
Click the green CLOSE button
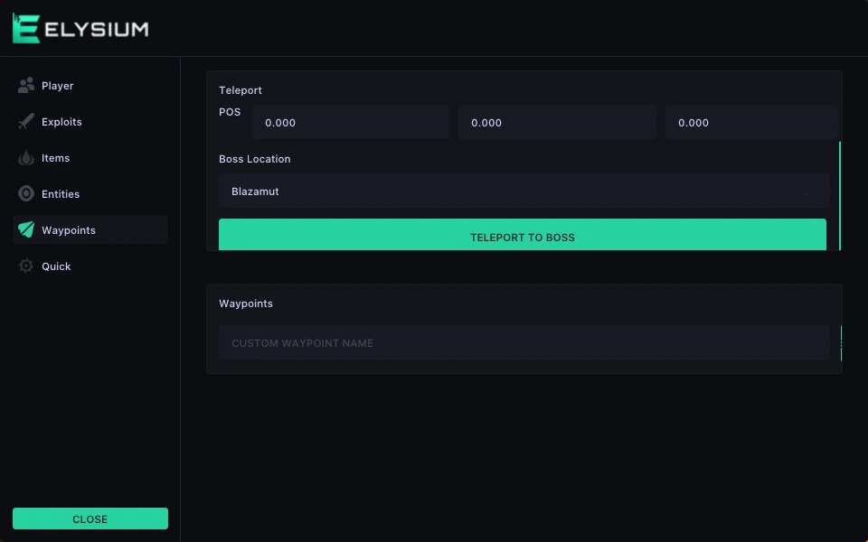coord(90,519)
